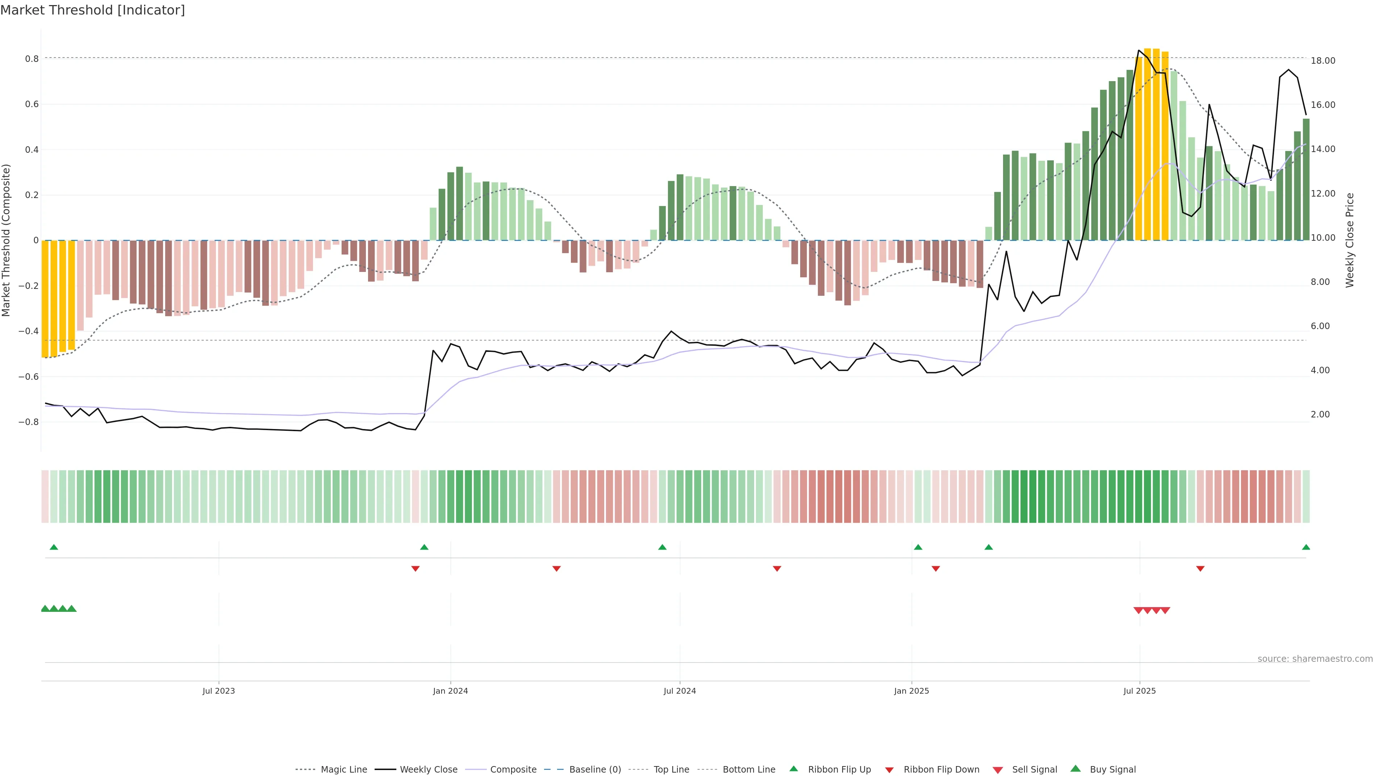Click the ribbon flip down marker after Jul 2025
Viewport: 1391px width, 782px height.
1200,568
